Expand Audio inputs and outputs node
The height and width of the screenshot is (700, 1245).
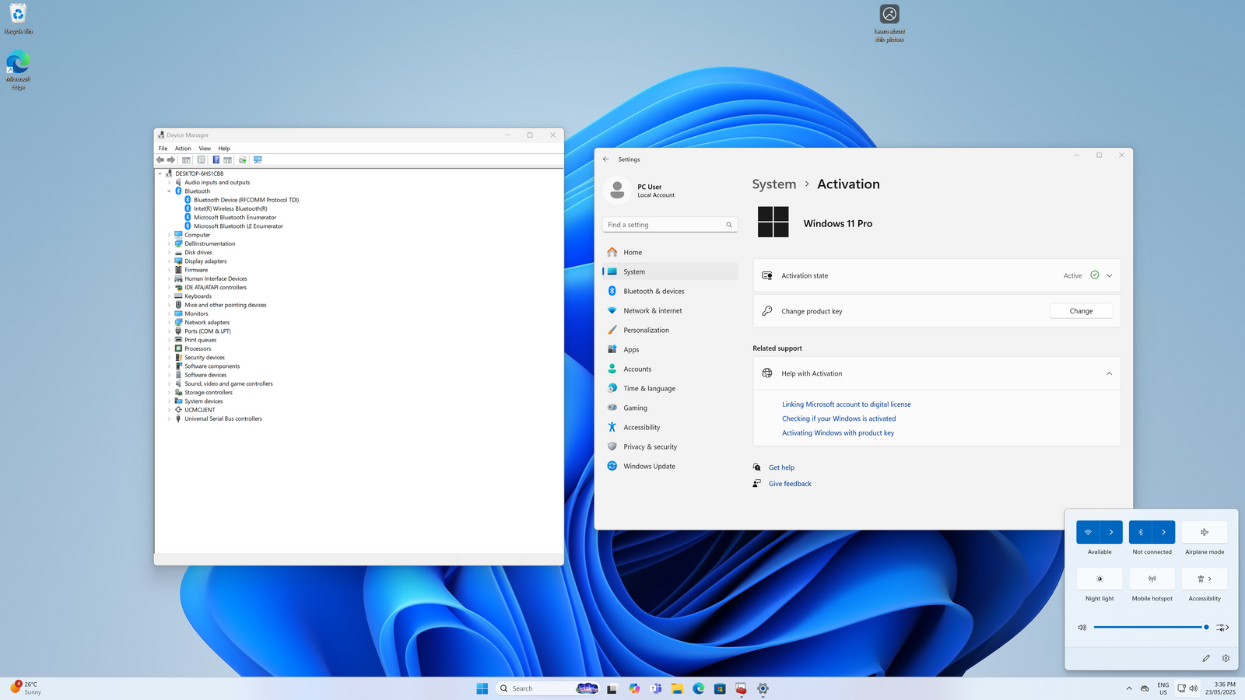(x=169, y=183)
